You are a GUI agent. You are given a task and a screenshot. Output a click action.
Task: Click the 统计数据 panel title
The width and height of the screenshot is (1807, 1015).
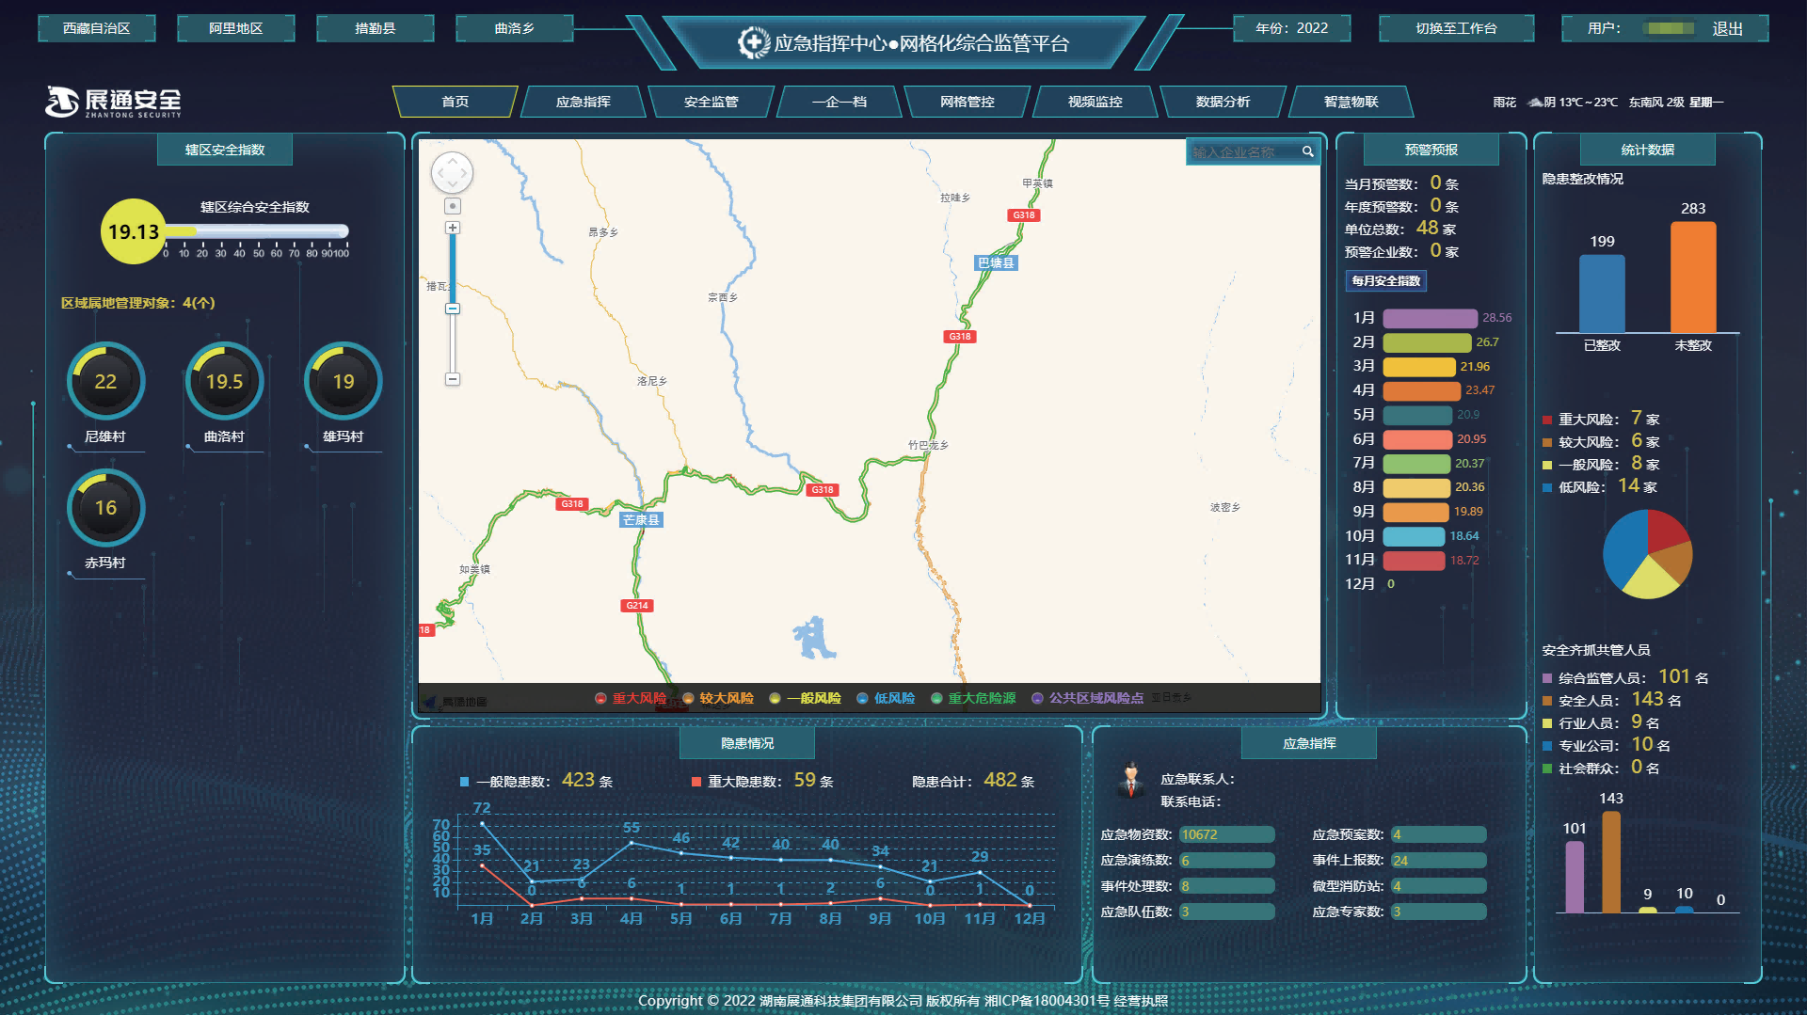(x=1648, y=150)
